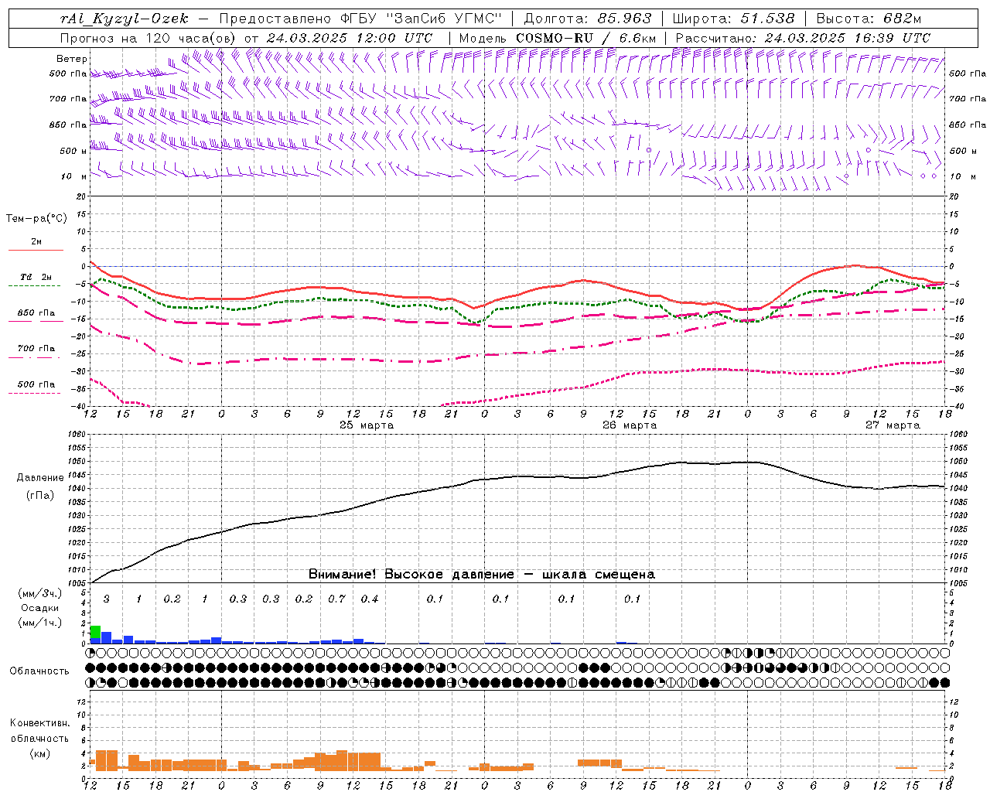The width and height of the screenshot is (990, 792).
Task: Click the 26 марта date label
Action: 630,425
